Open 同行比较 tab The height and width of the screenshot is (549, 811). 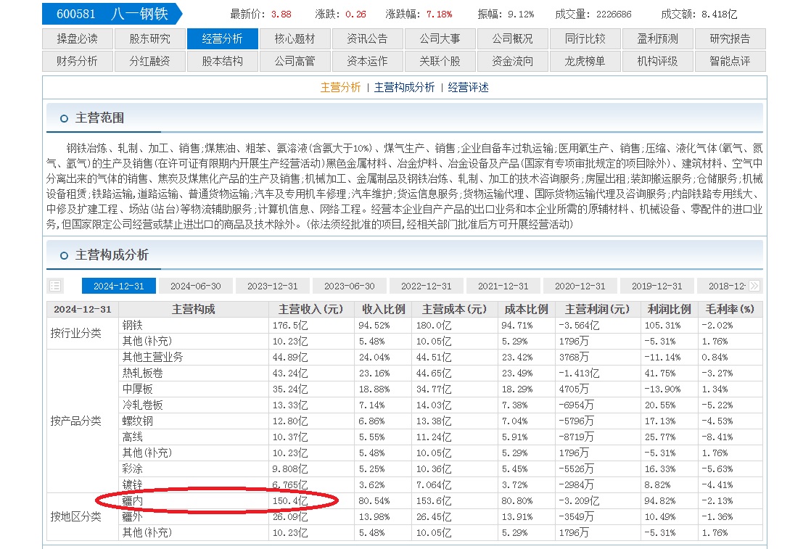[585, 38]
